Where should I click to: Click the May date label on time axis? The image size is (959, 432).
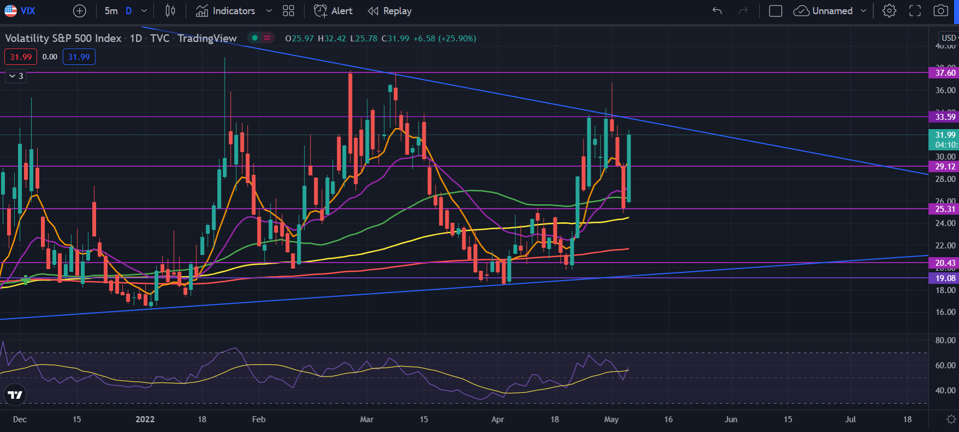pyautogui.click(x=611, y=419)
